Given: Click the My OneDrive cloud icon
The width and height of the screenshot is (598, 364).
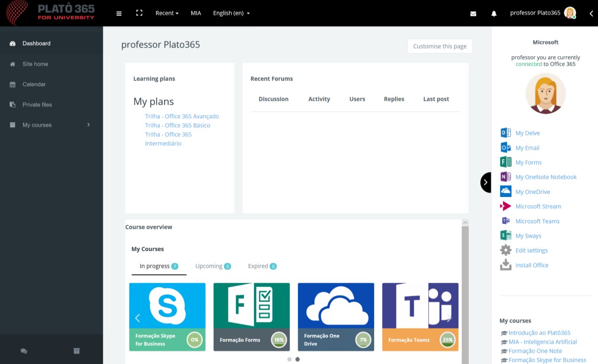Looking at the screenshot, I should pos(505,191).
